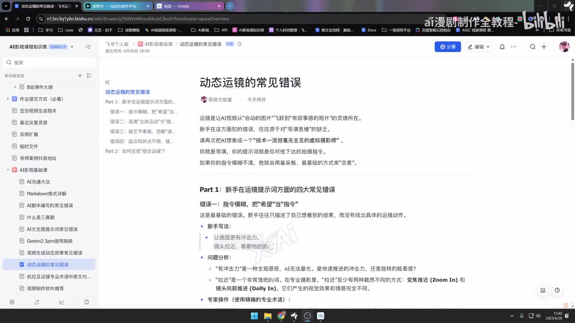Viewport: 575px width, 323px height.
Task: Click the 搜索 search field
Action: (49, 62)
